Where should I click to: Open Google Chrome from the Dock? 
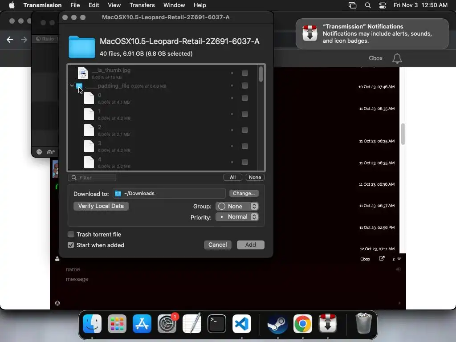click(x=303, y=324)
